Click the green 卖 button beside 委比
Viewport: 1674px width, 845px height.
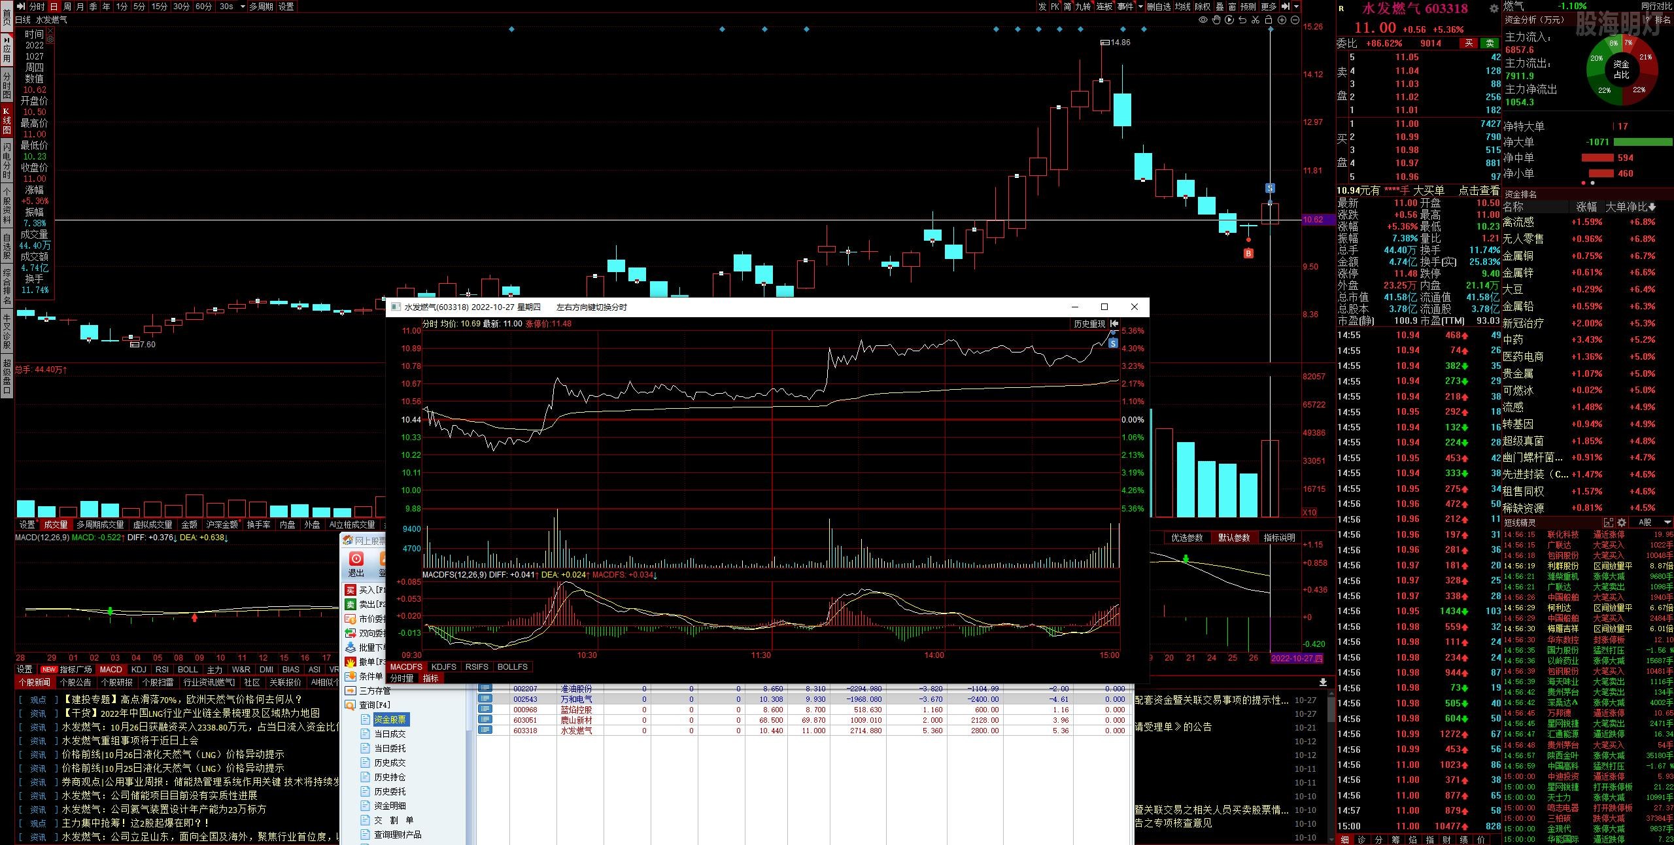point(1490,43)
